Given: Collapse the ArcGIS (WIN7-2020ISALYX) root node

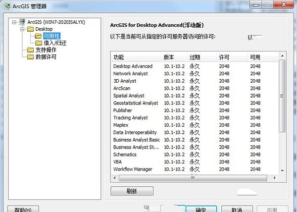Looking at the screenshot, I should (14, 22).
